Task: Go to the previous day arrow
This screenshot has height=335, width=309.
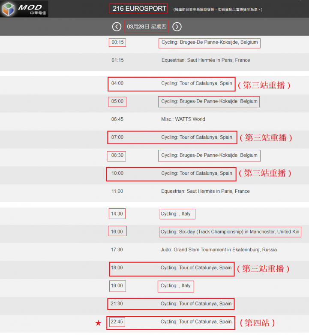Action: [117, 27]
